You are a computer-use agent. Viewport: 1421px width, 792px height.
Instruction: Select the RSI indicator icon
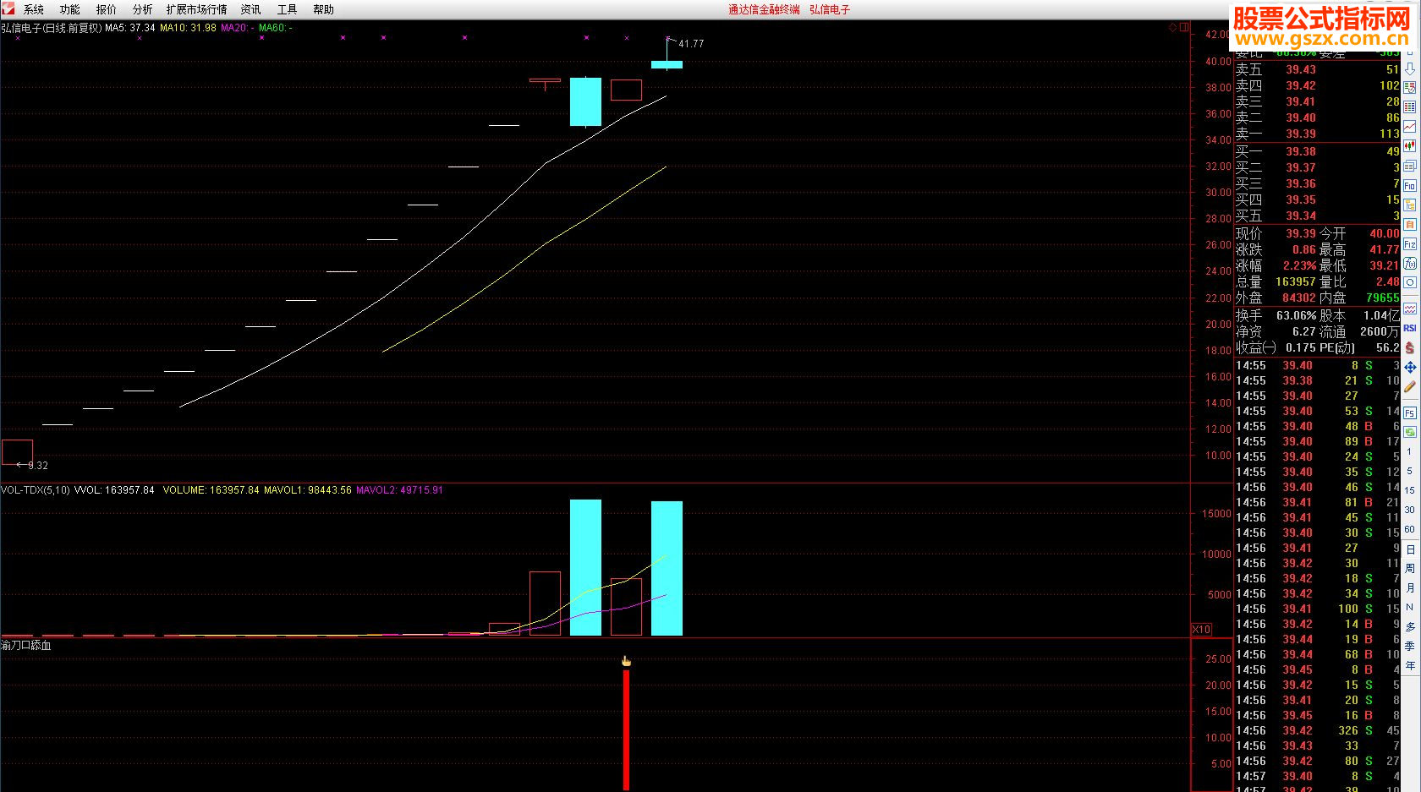point(1410,328)
